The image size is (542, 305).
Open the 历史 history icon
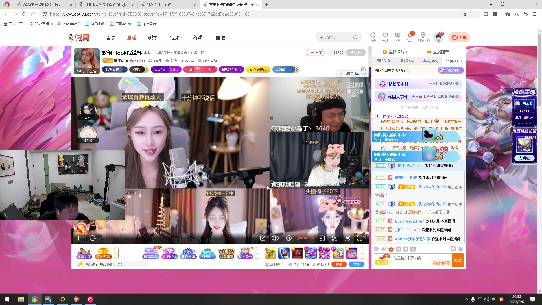[x=373, y=37]
